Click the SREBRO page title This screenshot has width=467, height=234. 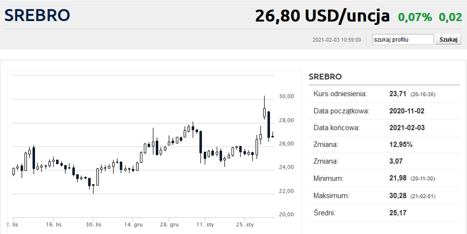[37, 15]
